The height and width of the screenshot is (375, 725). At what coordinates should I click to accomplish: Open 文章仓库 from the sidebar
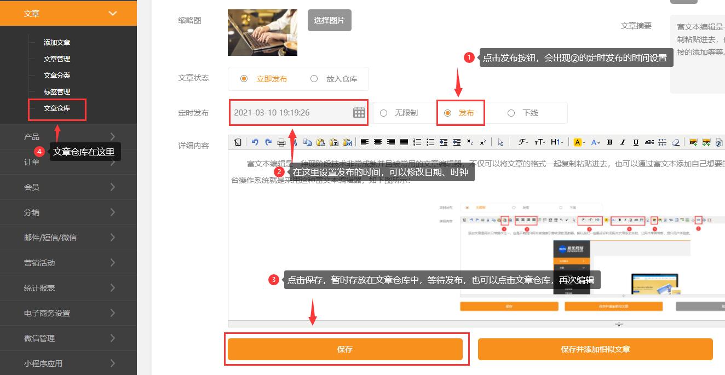pyautogui.click(x=57, y=109)
